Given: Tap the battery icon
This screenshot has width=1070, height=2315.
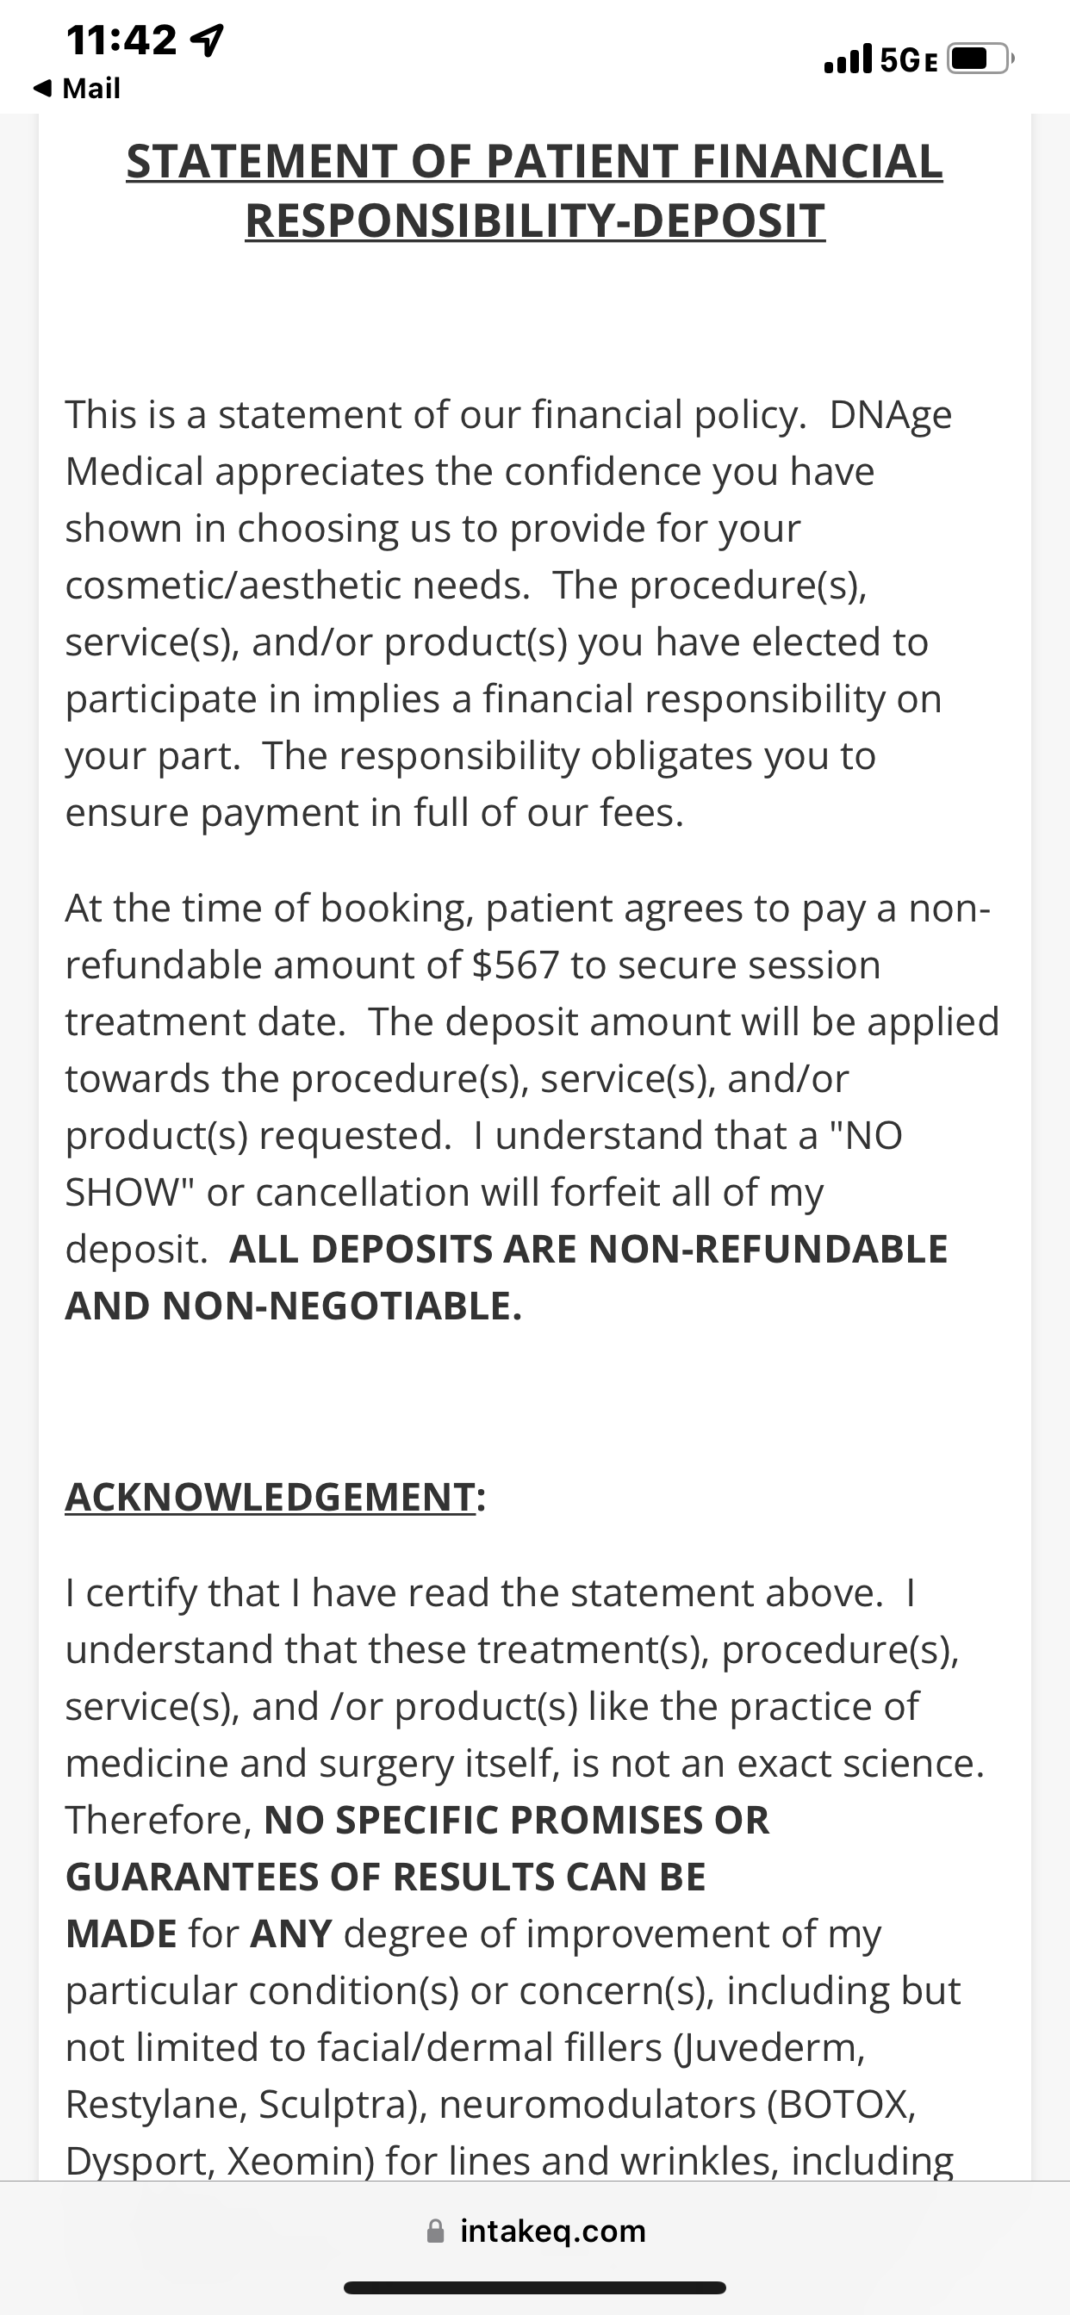Looking at the screenshot, I should [x=981, y=59].
